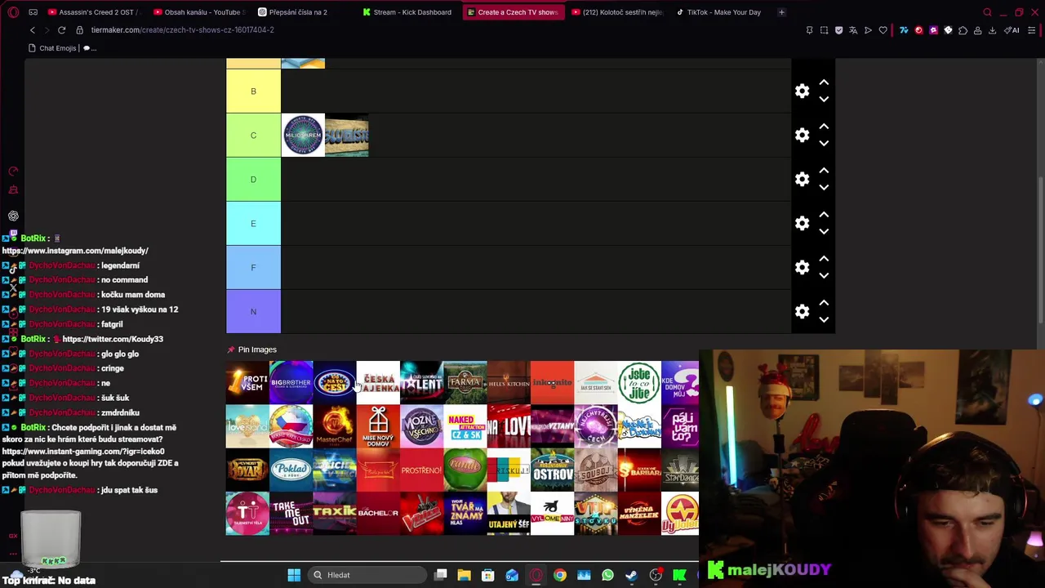Open settings gear for tier C row
This screenshot has width=1045, height=588.
coord(803,136)
